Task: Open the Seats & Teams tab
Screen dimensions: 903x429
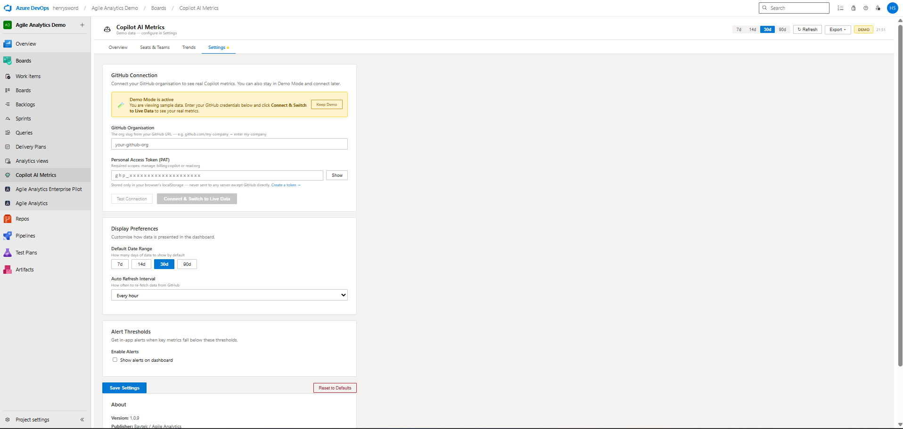Action: (155, 47)
